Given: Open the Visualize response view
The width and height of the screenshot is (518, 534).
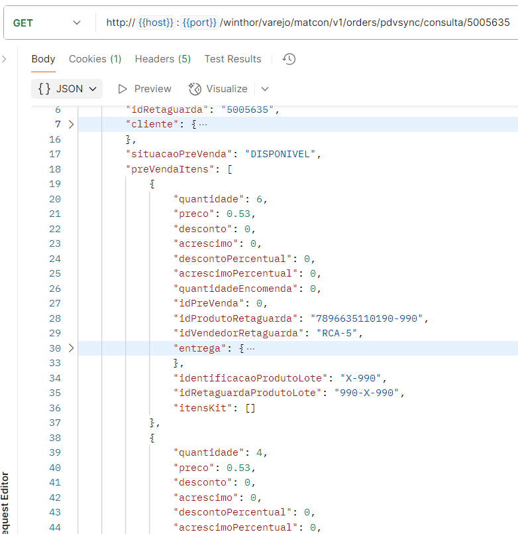Looking at the screenshot, I should (219, 89).
